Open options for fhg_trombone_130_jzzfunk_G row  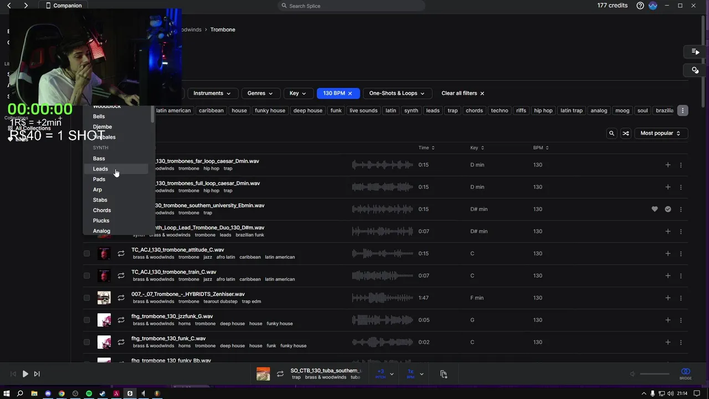click(681, 320)
